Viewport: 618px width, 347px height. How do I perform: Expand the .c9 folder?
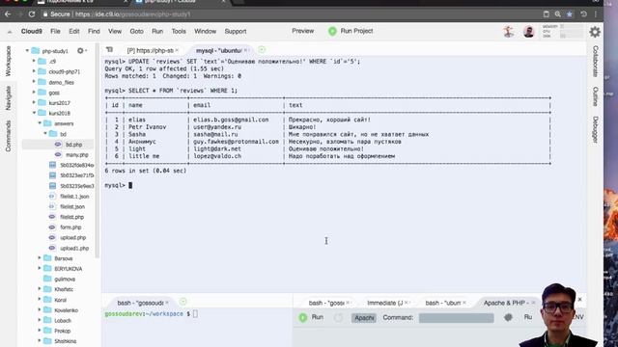[x=34, y=61]
